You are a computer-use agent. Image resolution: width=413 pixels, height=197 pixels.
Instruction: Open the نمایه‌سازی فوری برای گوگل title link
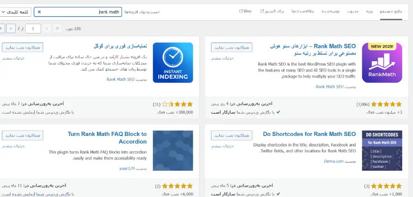[x=120, y=46]
